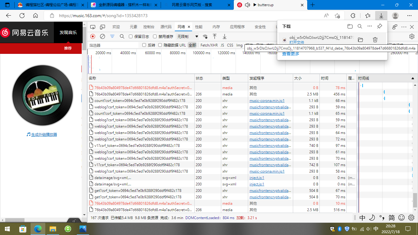
Task: Clear the network log
Action: (x=103, y=36)
